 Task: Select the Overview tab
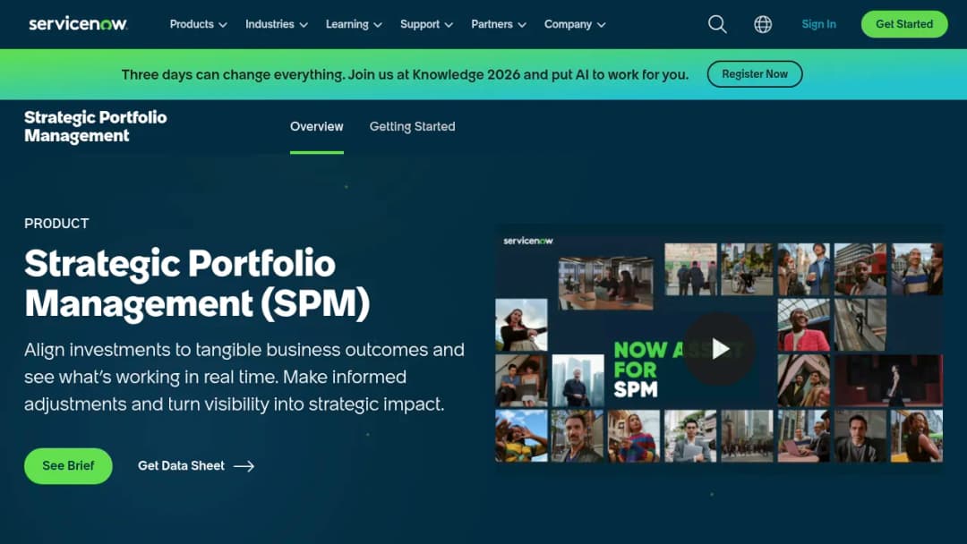pos(316,126)
